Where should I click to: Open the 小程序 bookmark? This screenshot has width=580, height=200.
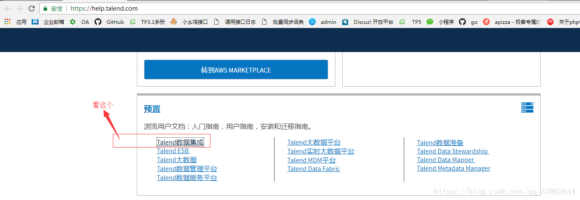440,22
